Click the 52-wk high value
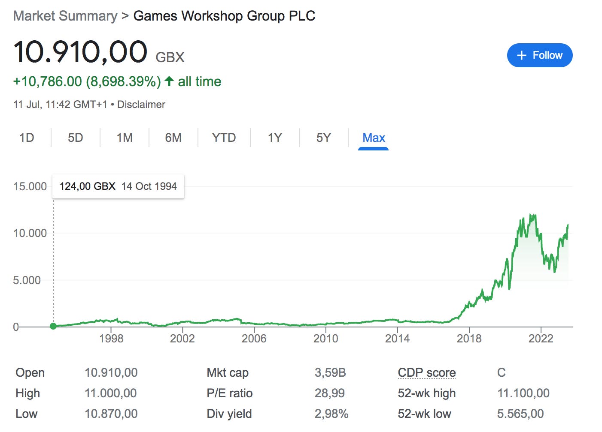The height and width of the screenshot is (432, 602). click(523, 393)
